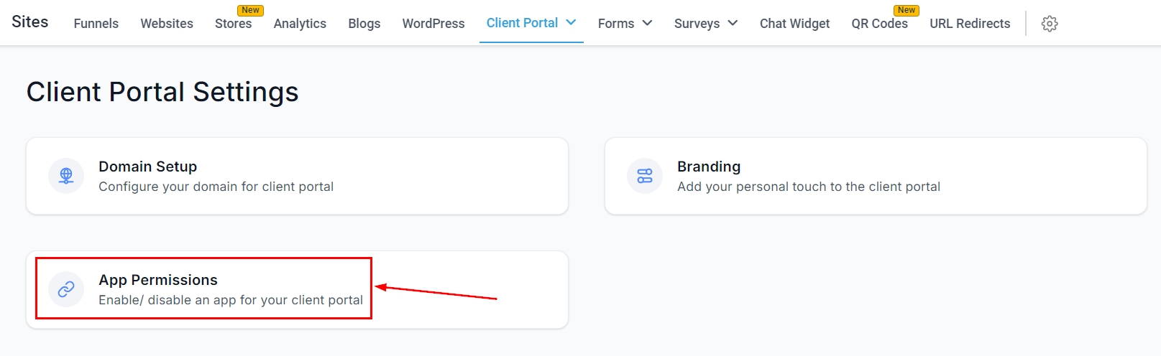Switch to the Chat Widget tab
The width and height of the screenshot is (1161, 356).
[794, 24]
